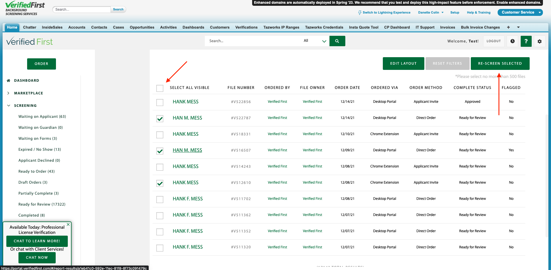Open the Setup link
The width and height of the screenshot is (551, 270).
(x=455, y=12)
